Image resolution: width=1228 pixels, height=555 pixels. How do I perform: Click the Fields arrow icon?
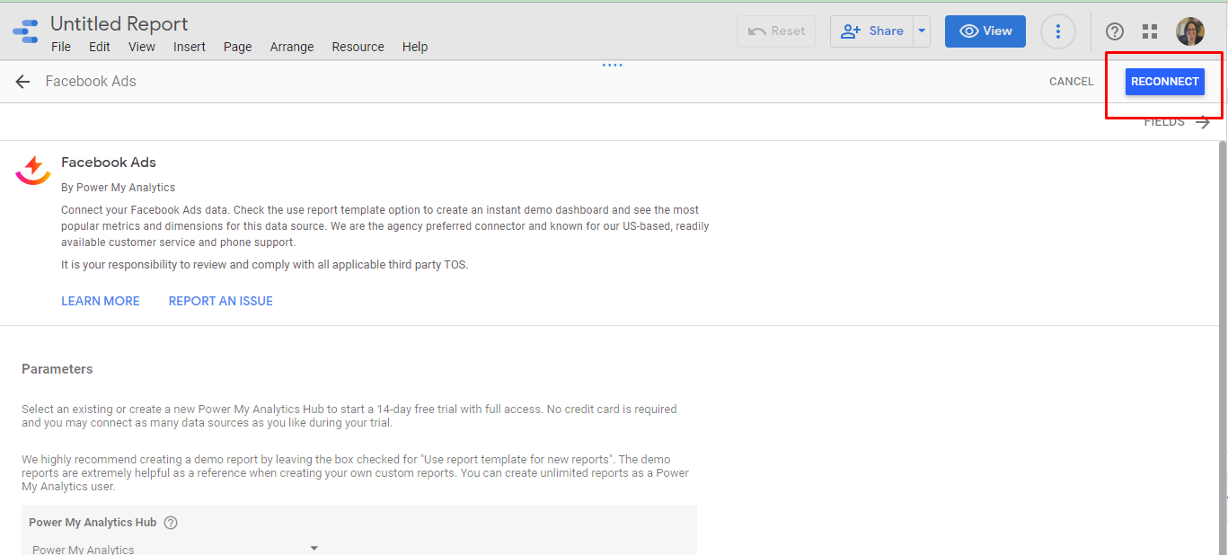point(1203,122)
